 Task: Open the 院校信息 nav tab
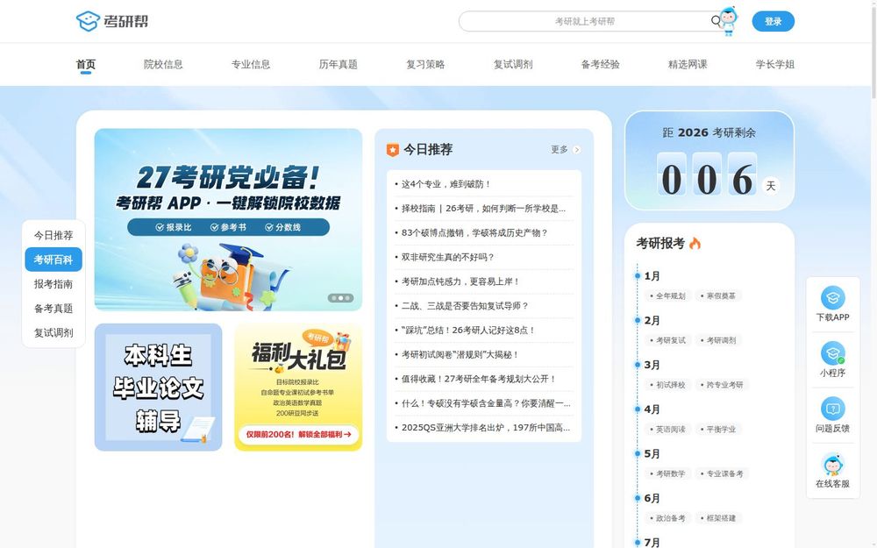163,64
